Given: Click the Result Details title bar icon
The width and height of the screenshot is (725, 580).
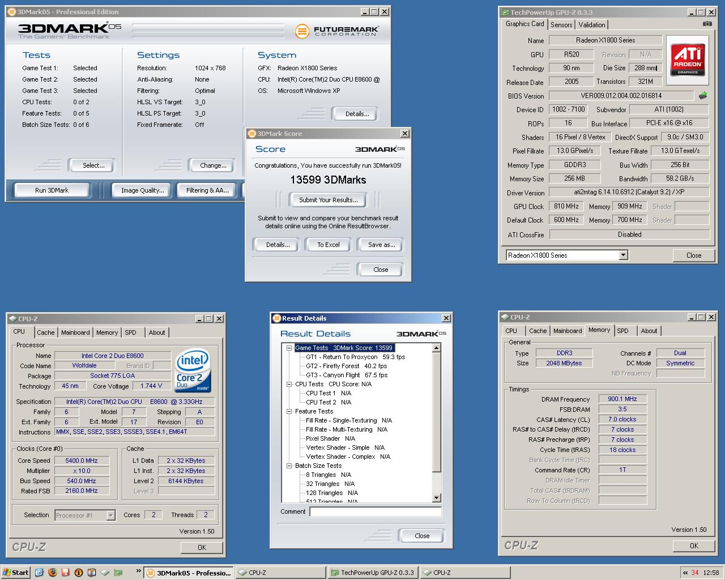Looking at the screenshot, I should point(276,318).
